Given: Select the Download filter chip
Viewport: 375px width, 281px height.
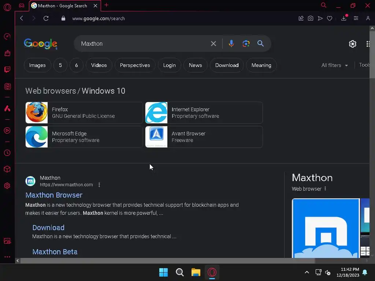Looking at the screenshot, I should pos(227,65).
